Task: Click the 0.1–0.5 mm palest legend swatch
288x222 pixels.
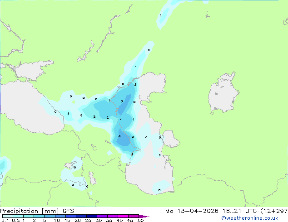Action: (8, 216)
